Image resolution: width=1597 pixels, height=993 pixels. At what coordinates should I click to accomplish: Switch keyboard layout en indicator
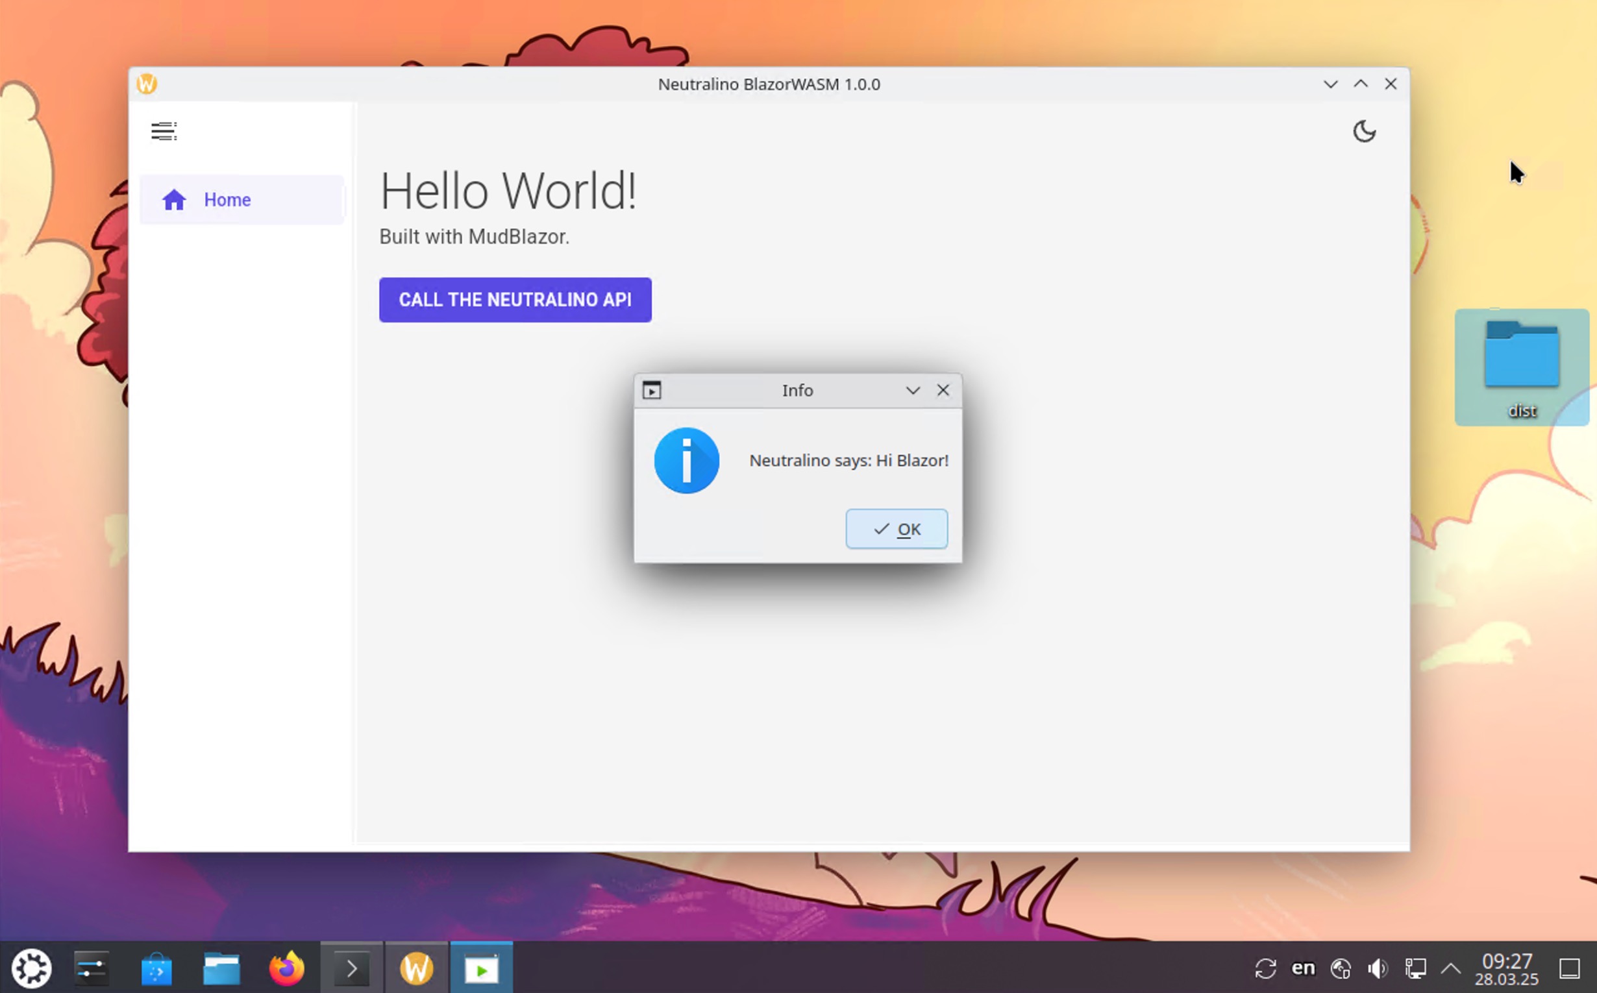pyautogui.click(x=1303, y=968)
